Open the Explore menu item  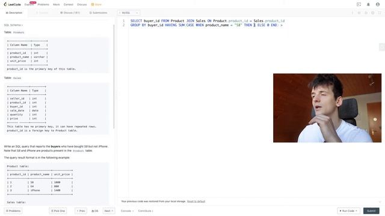click(29, 4)
